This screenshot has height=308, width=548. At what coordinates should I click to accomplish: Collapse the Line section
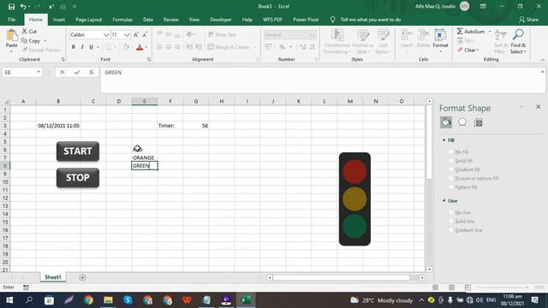coord(444,201)
